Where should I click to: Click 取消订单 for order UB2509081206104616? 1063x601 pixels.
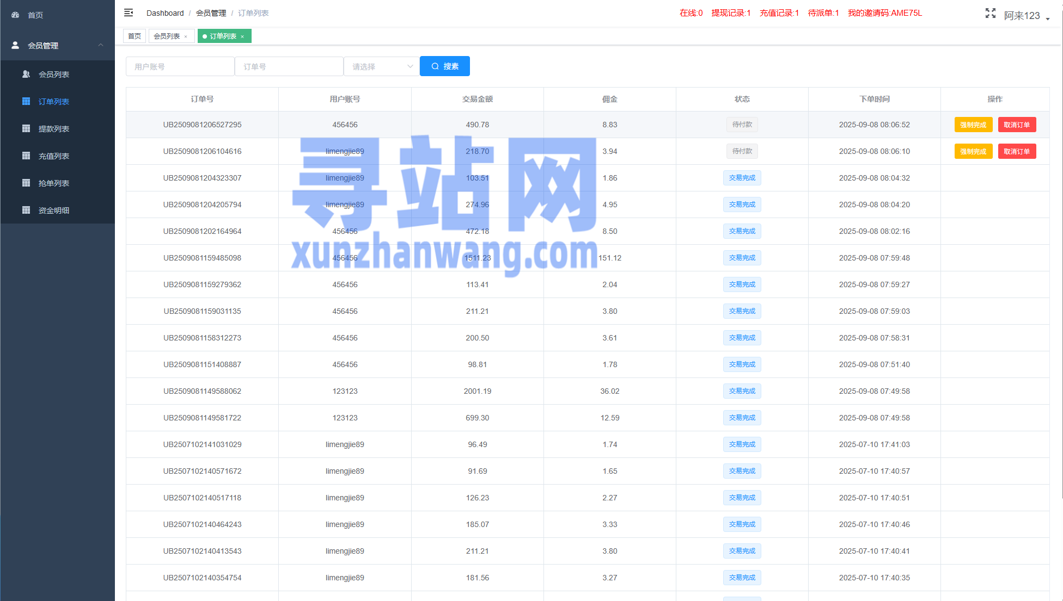click(1017, 151)
